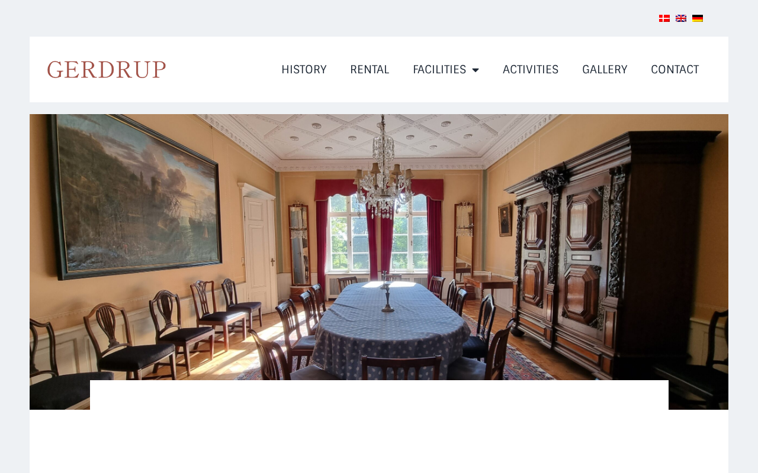
Task: Click the small framed portrait near the cabinet
Action: [505, 219]
